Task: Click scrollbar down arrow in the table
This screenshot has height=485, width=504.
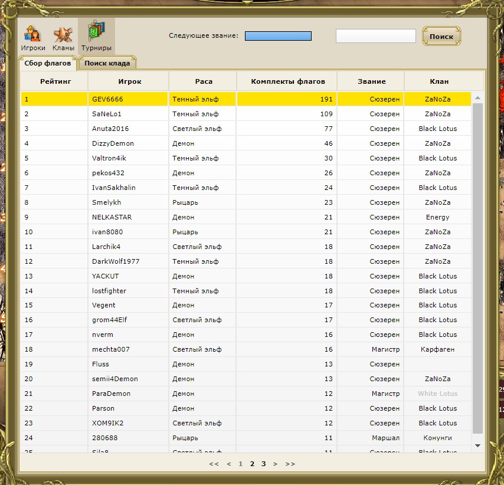Action: click(477, 445)
